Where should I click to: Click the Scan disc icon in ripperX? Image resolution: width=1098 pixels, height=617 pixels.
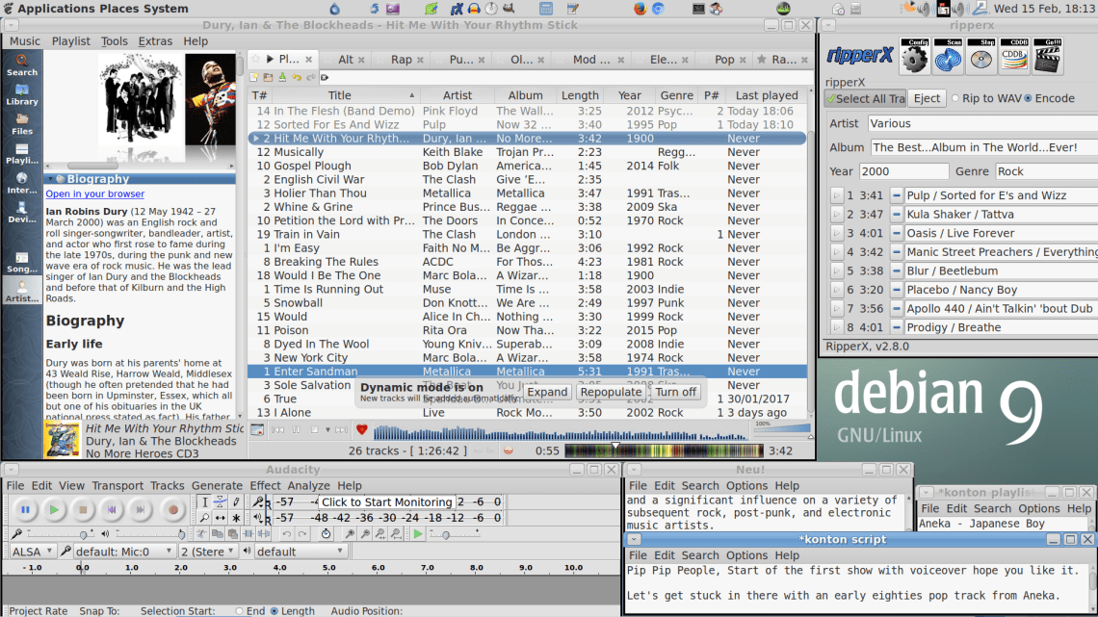pyautogui.click(x=949, y=58)
